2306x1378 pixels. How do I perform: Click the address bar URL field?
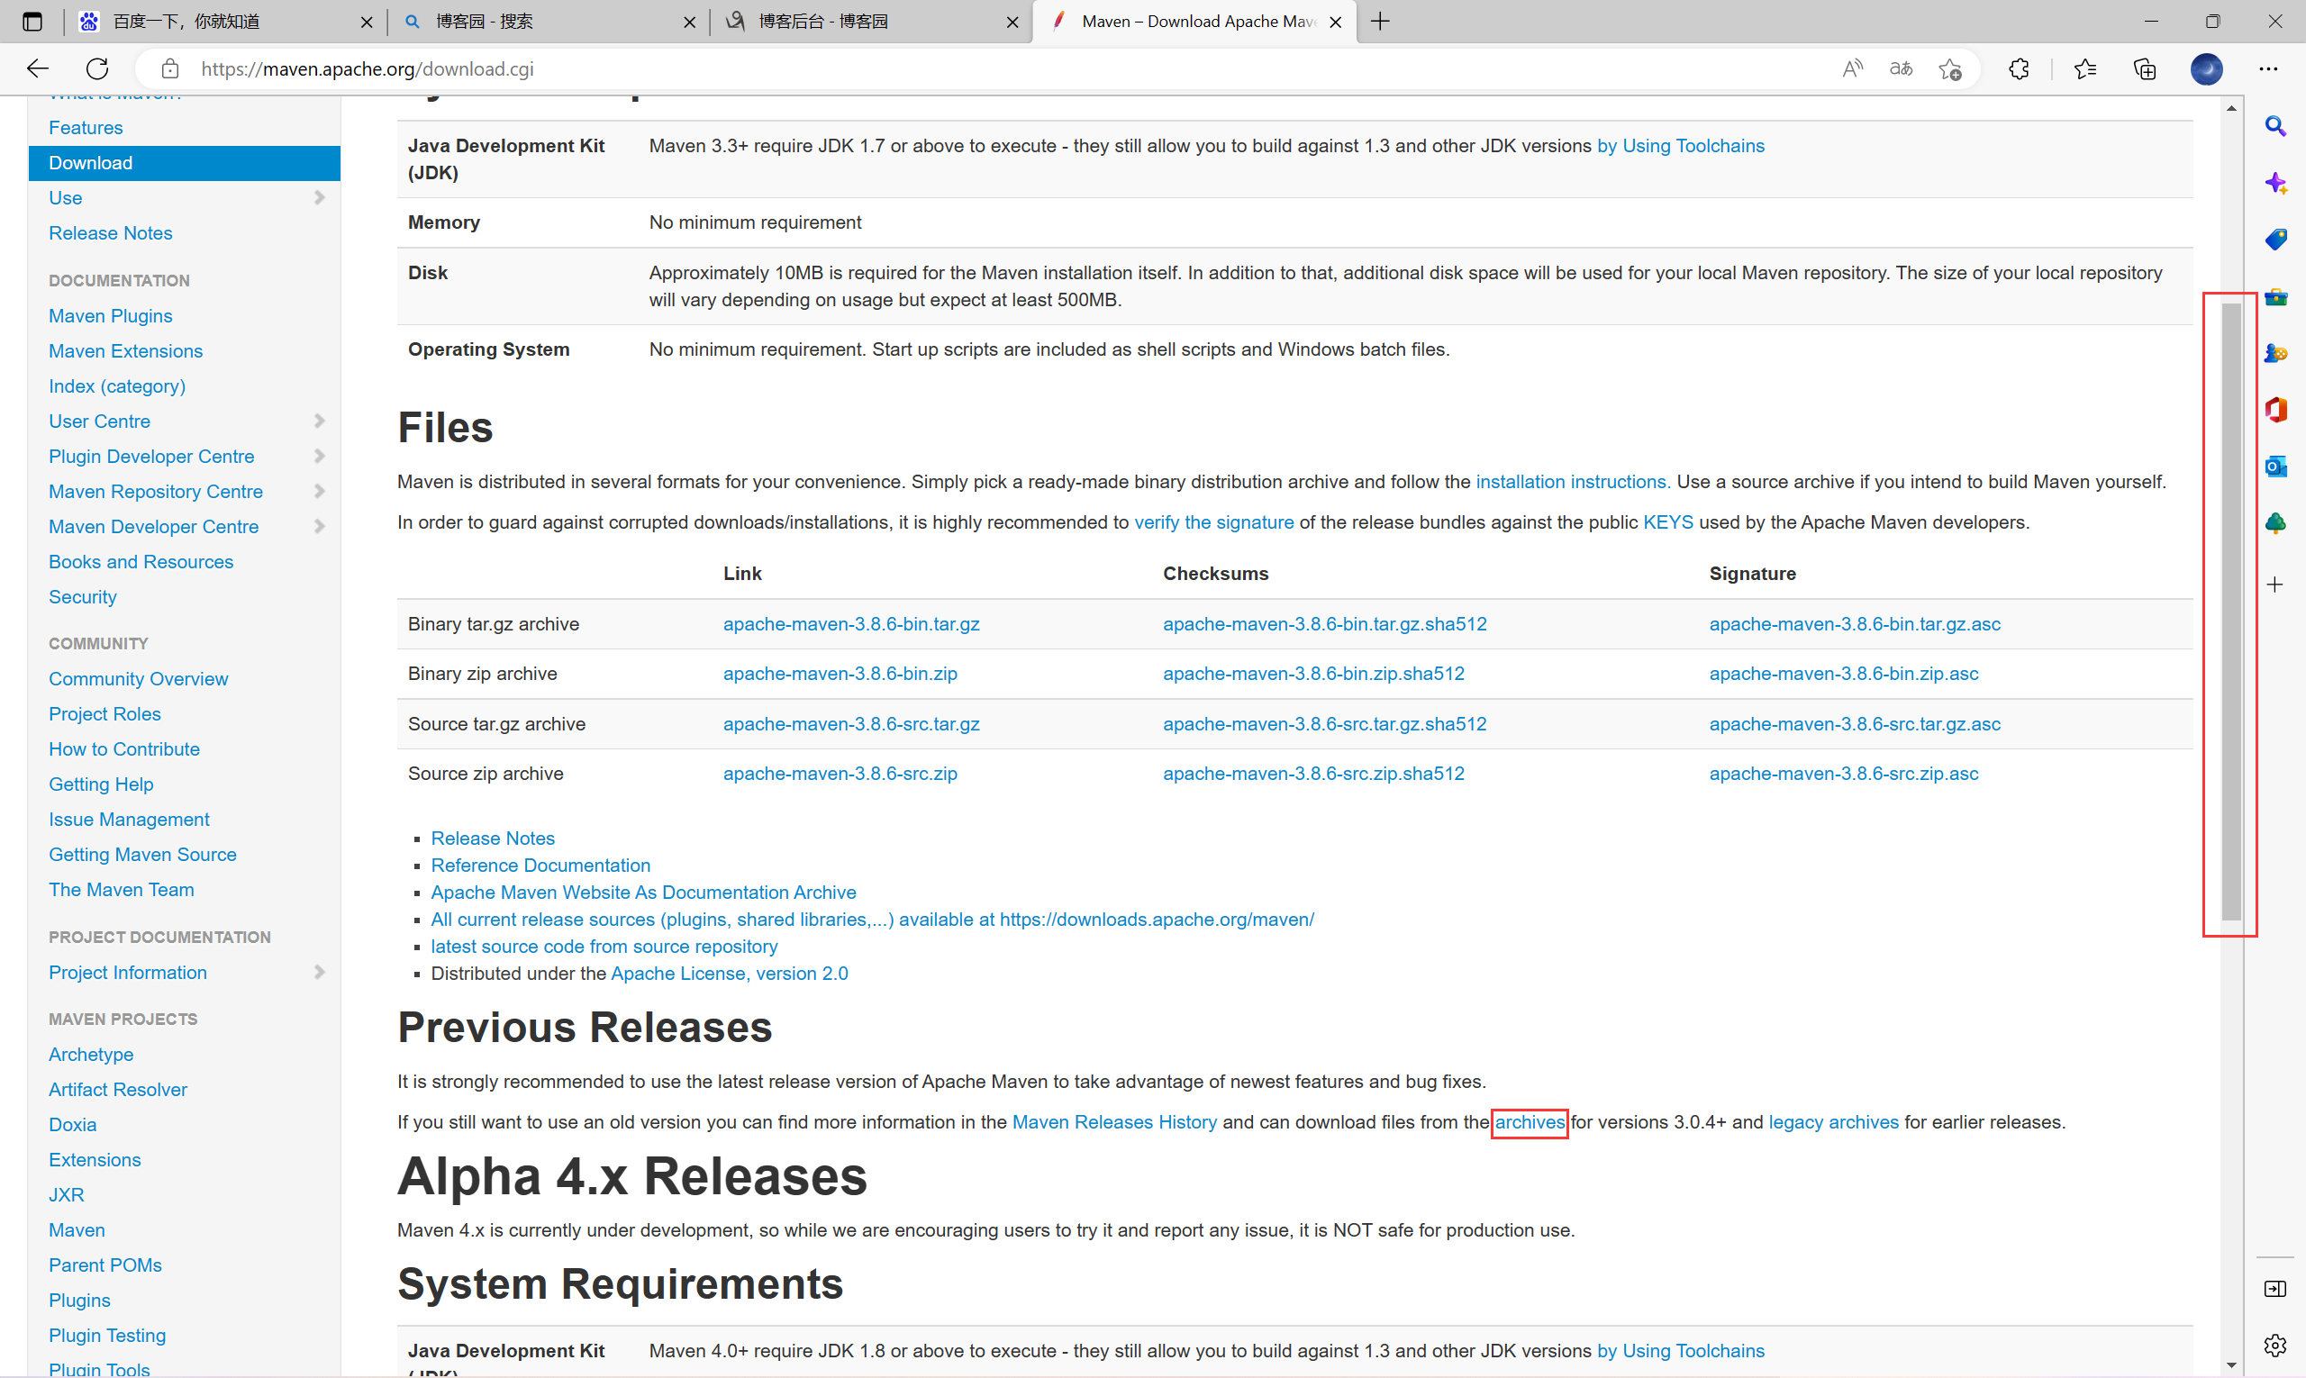pos(836,68)
